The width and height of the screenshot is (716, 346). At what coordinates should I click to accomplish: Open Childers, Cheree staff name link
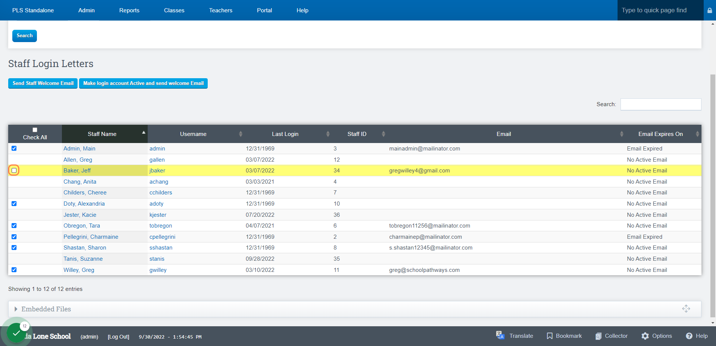pos(85,193)
